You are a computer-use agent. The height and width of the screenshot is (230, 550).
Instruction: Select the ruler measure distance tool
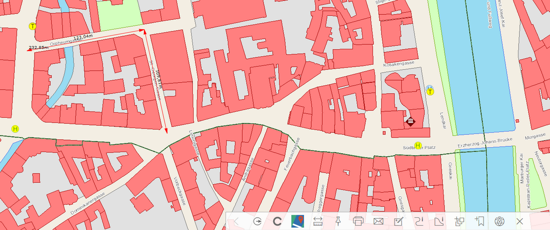318,221
